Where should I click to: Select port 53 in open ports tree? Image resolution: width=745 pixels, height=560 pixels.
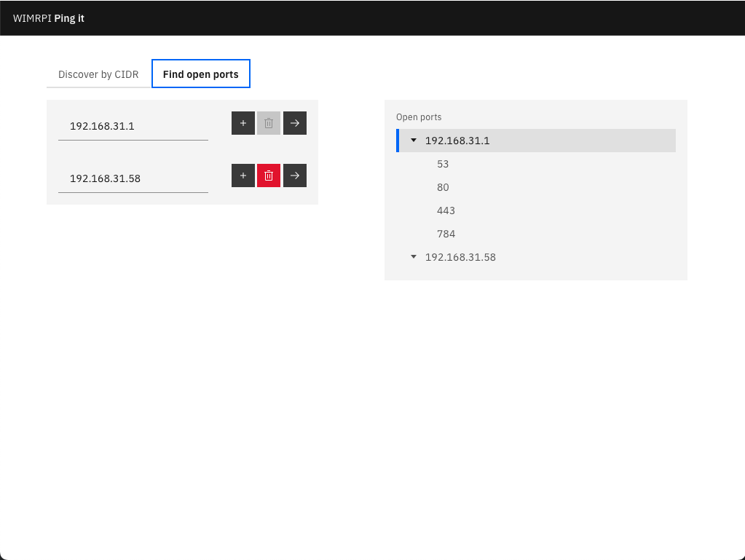[x=536, y=164]
